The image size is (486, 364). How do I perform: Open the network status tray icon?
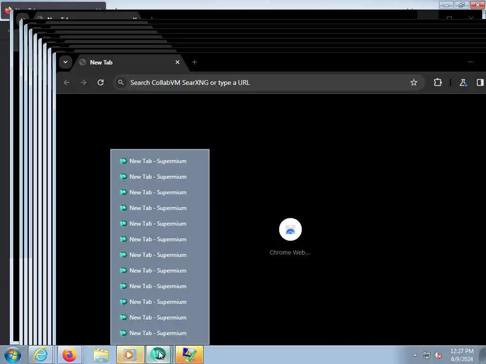(427, 355)
